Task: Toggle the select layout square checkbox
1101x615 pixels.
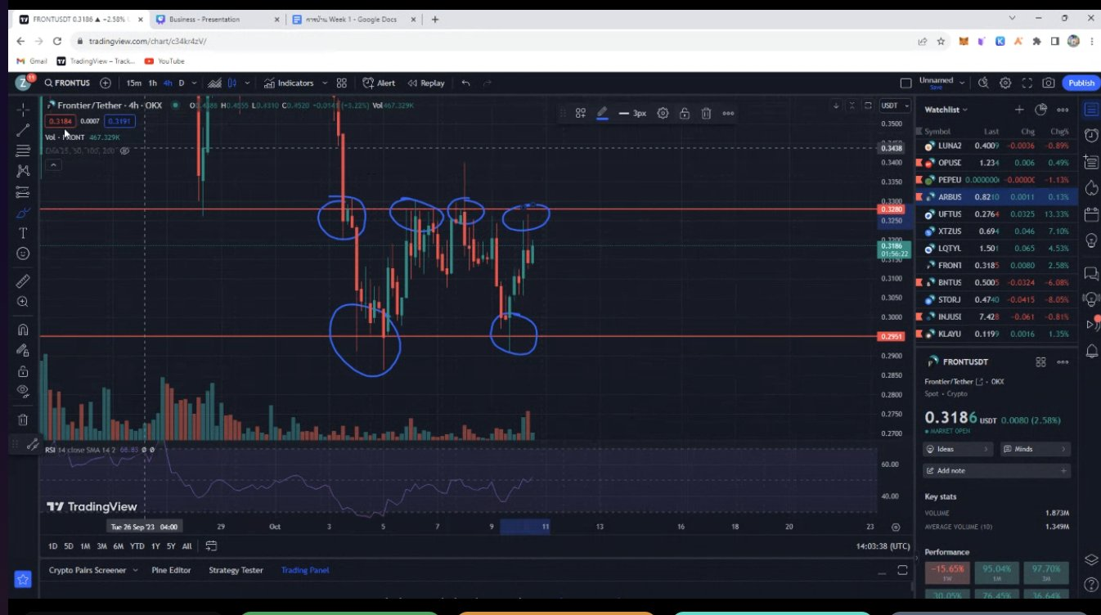Action: [x=906, y=83]
